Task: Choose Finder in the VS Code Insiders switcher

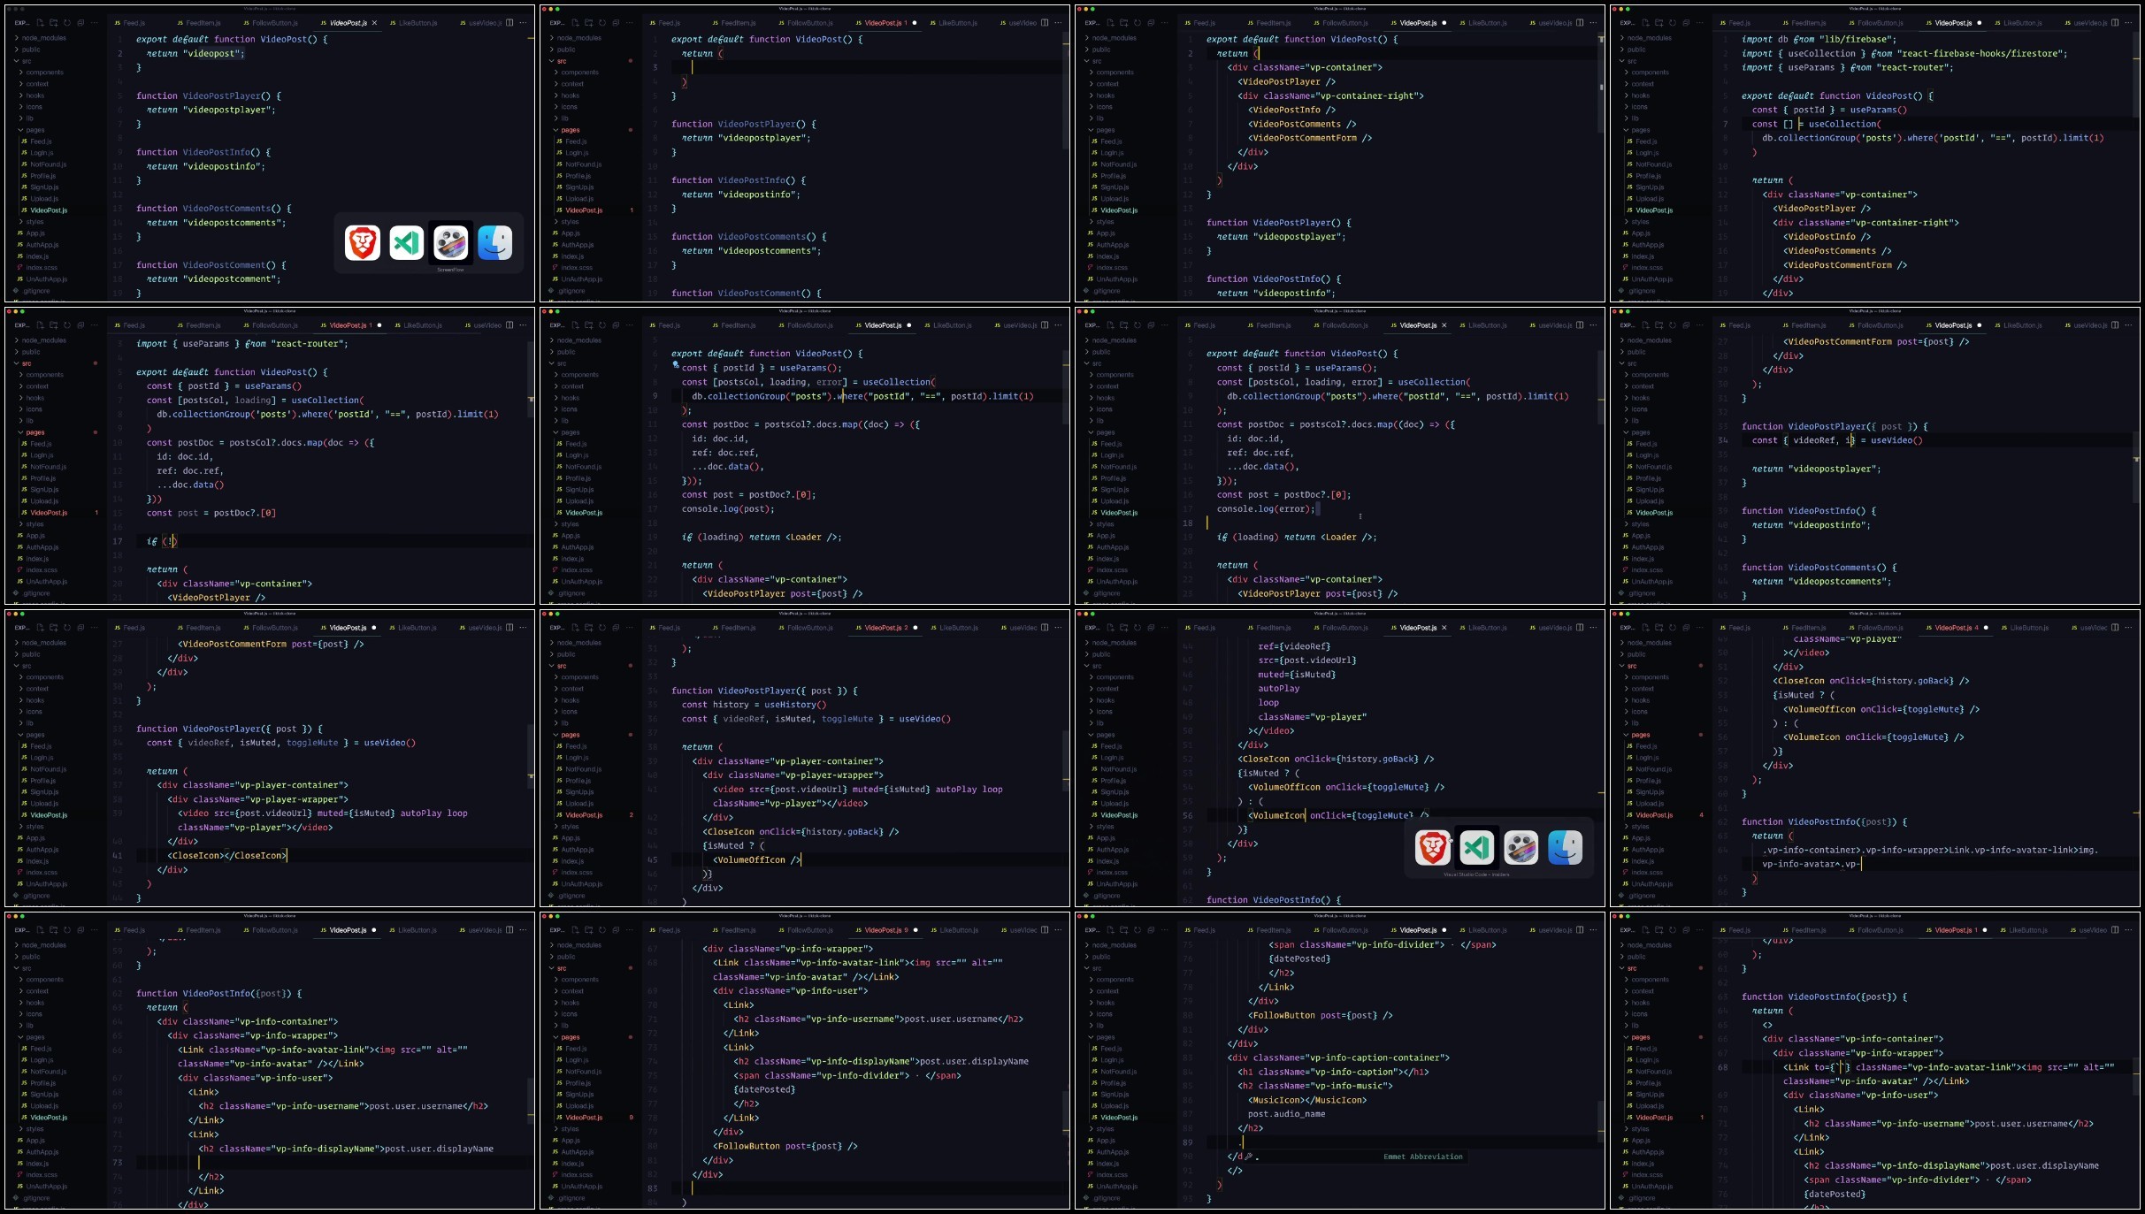Action: click(1565, 848)
